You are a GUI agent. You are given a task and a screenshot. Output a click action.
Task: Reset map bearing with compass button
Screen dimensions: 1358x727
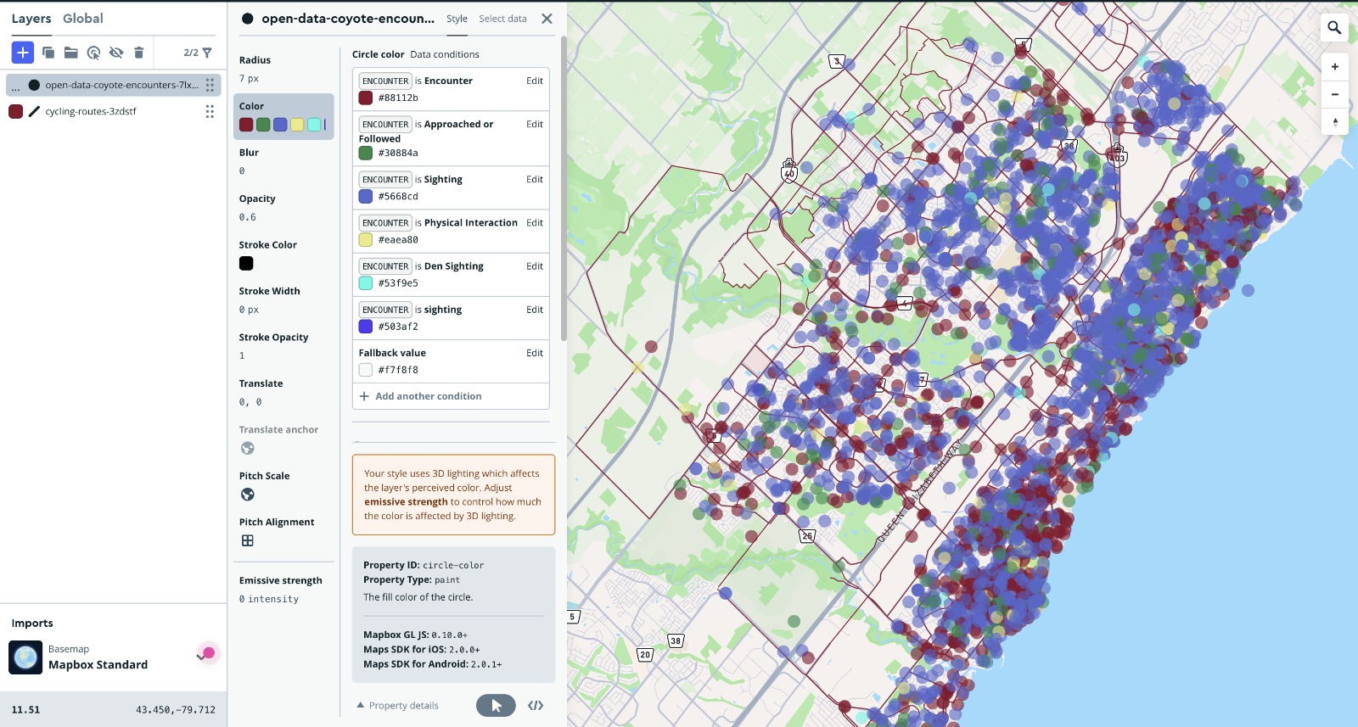point(1334,122)
